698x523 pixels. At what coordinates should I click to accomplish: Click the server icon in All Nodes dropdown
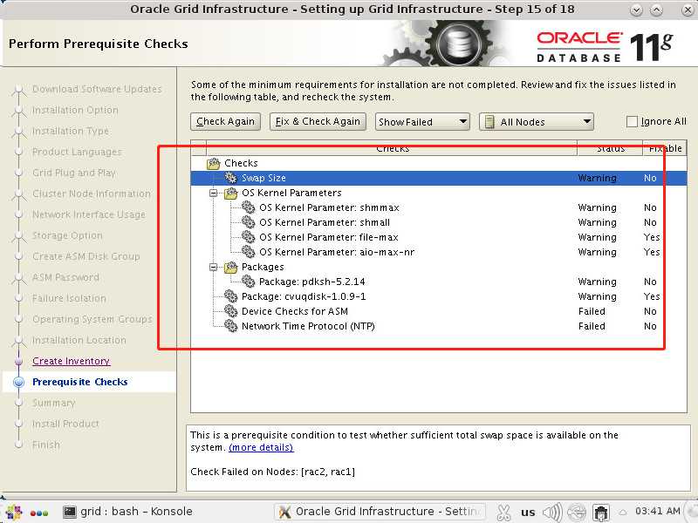click(489, 121)
